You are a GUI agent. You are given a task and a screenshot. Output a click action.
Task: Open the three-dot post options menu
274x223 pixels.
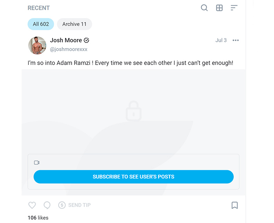pyautogui.click(x=236, y=40)
